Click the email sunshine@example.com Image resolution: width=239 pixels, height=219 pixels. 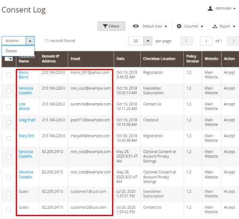[91, 104]
